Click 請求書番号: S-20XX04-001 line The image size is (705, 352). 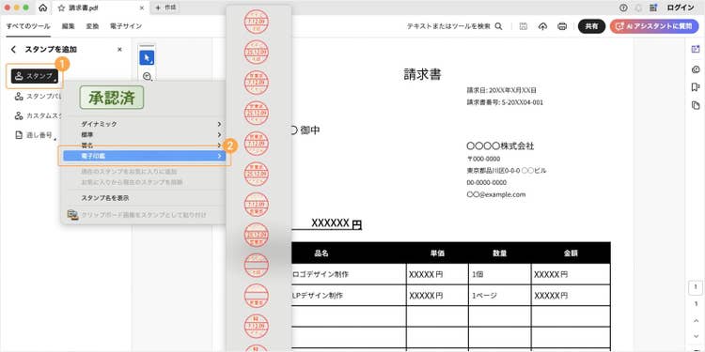coord(505,102)
